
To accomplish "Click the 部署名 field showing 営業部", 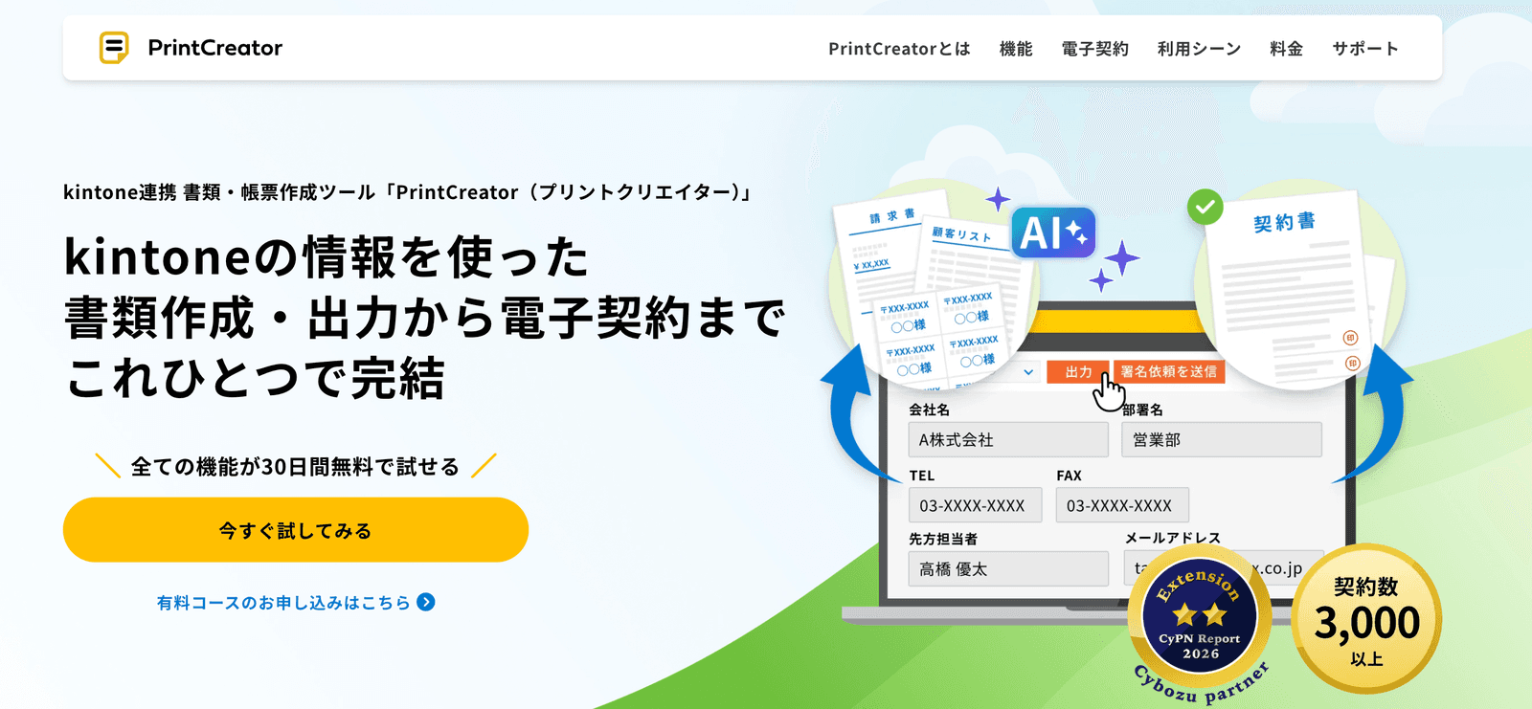I will pyautogui.click(x=1222, y=440).
